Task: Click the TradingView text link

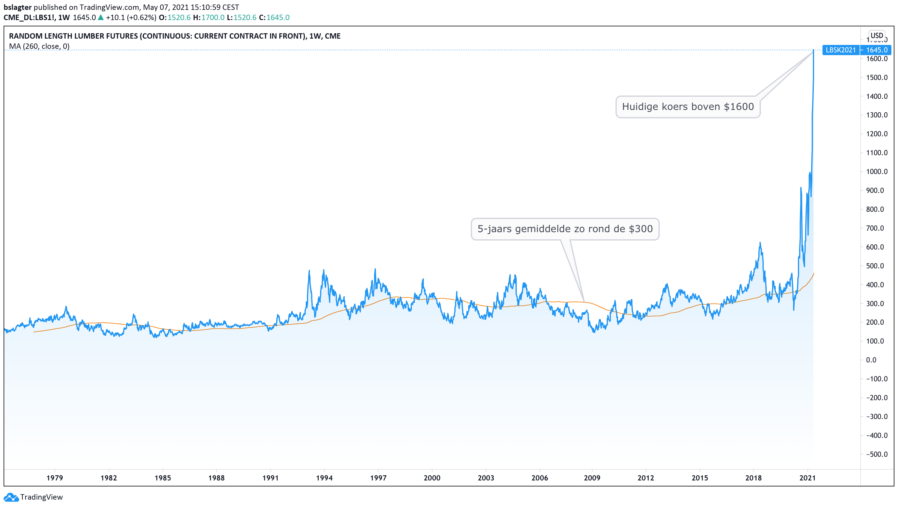Action: (41, 497)
